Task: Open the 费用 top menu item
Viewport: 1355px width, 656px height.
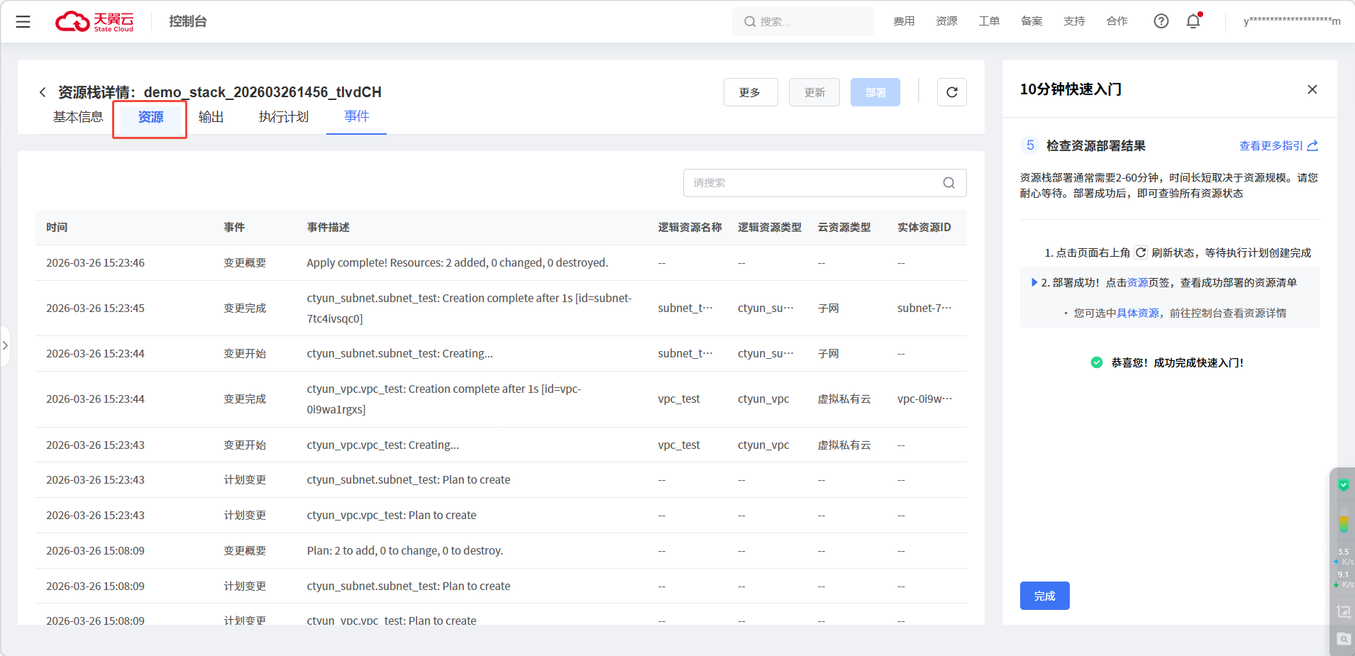Action: (x=903, y=21)
